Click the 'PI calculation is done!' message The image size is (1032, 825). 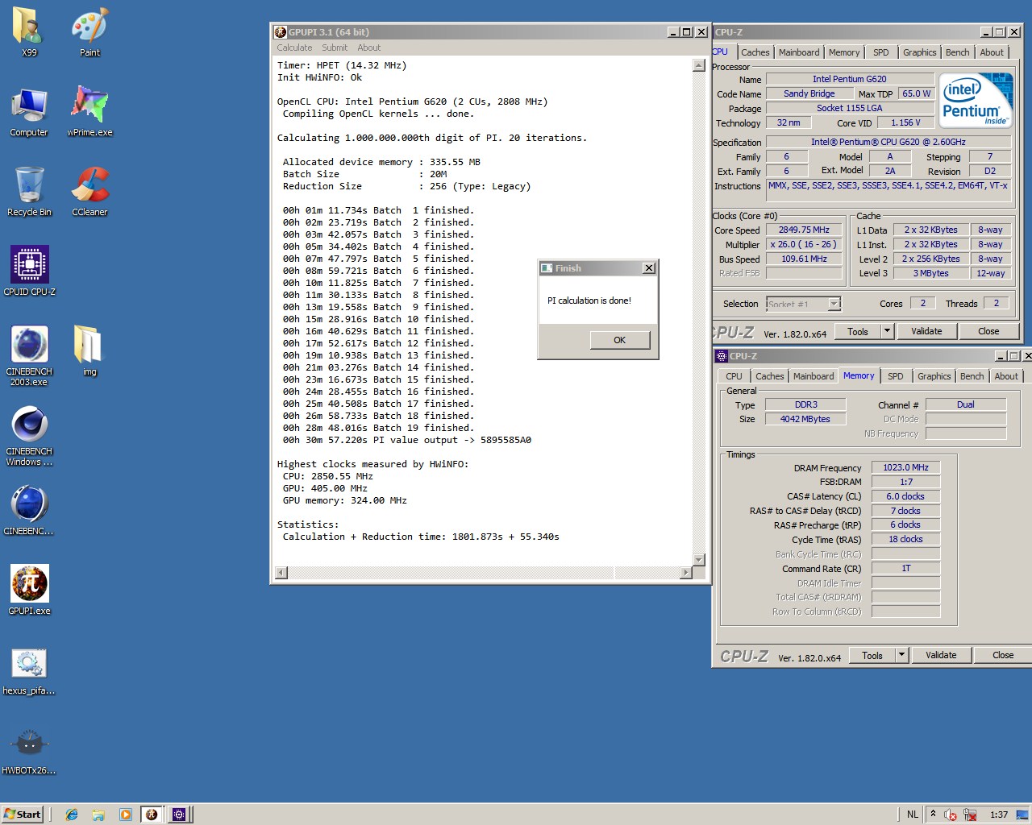[589, 301]
